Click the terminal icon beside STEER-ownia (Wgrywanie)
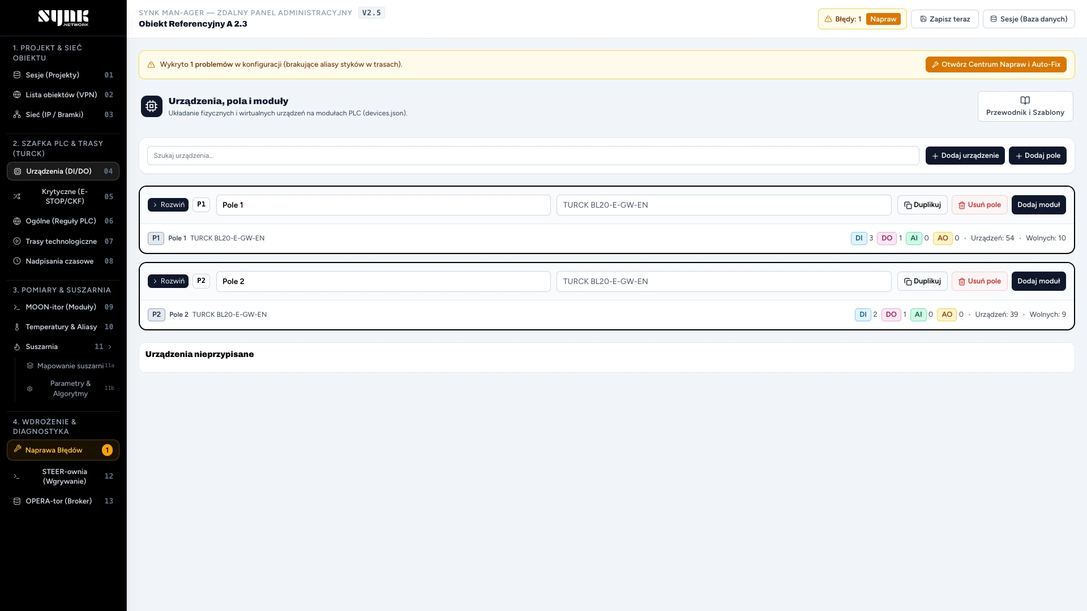This screenshot has width=1087, height=611. pos(17,476)
